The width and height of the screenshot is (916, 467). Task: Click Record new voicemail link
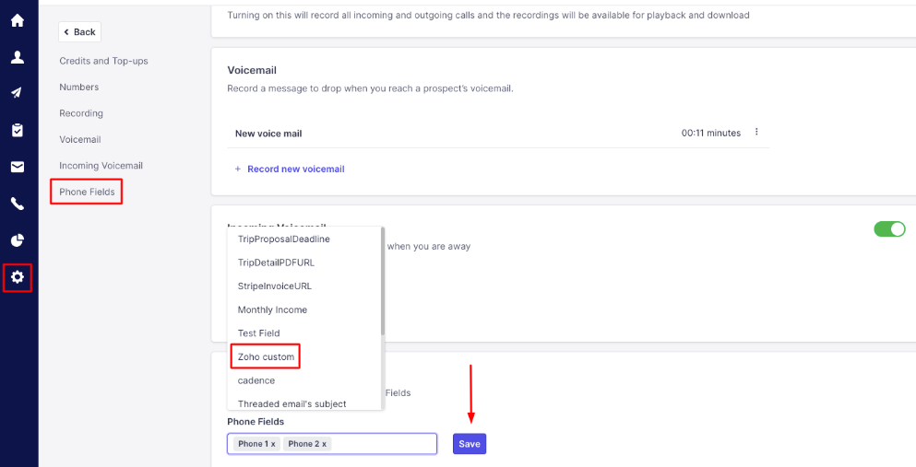pyautogui.click(x=295, y=169)
